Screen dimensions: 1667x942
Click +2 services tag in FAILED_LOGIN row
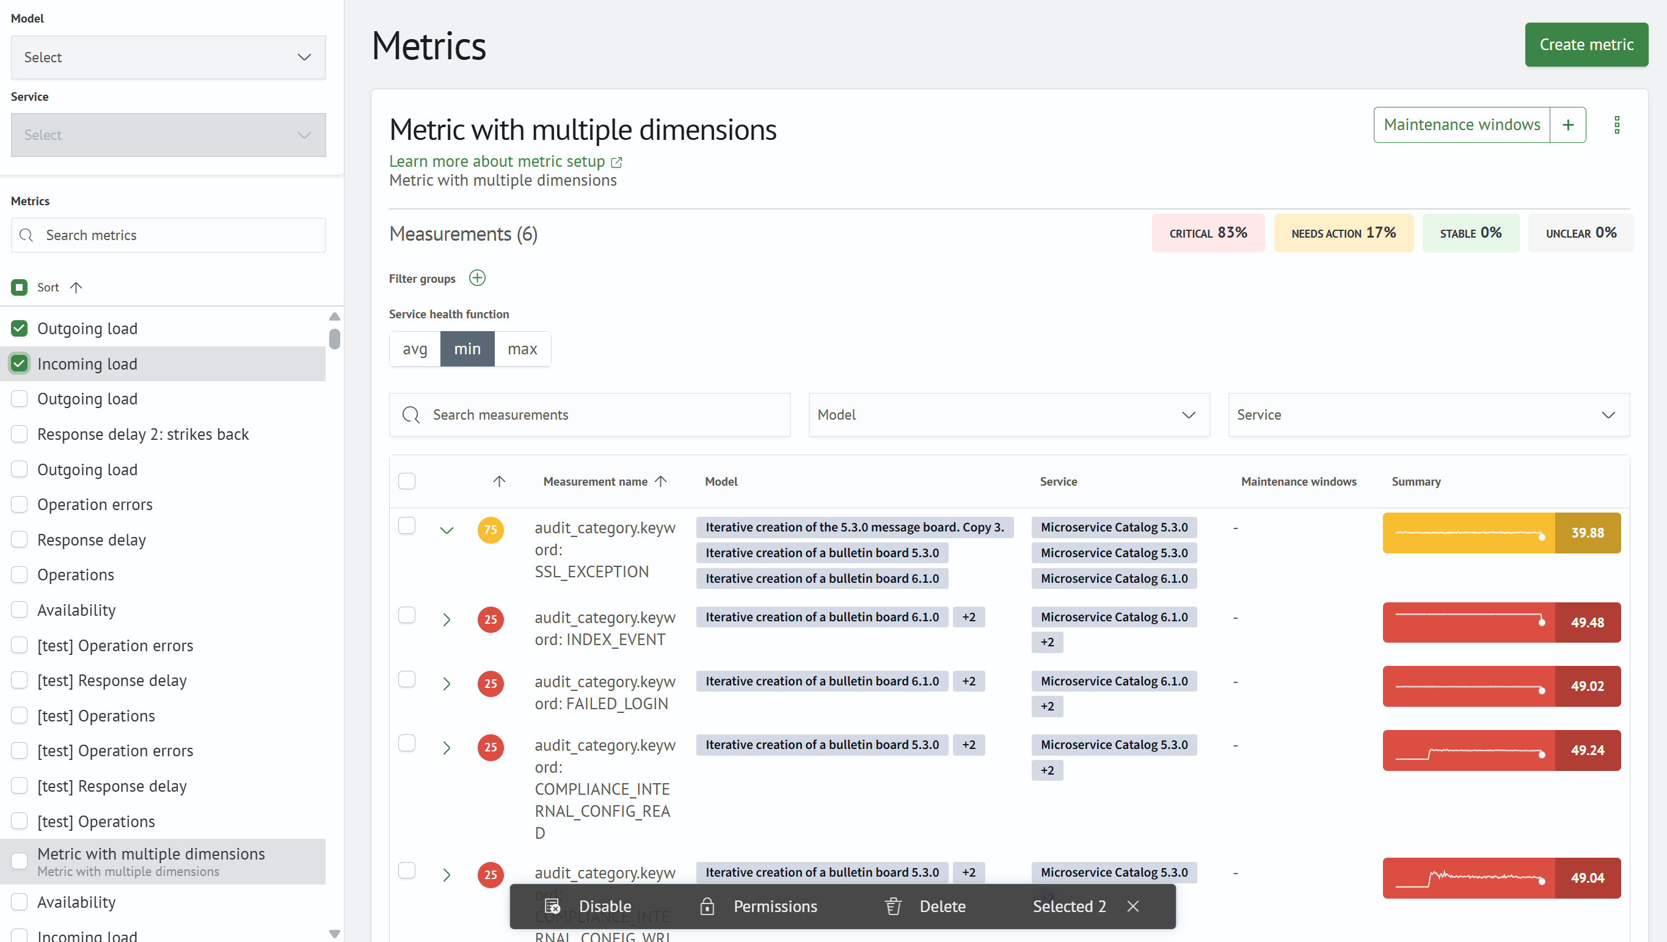[x=1047, y=706]
